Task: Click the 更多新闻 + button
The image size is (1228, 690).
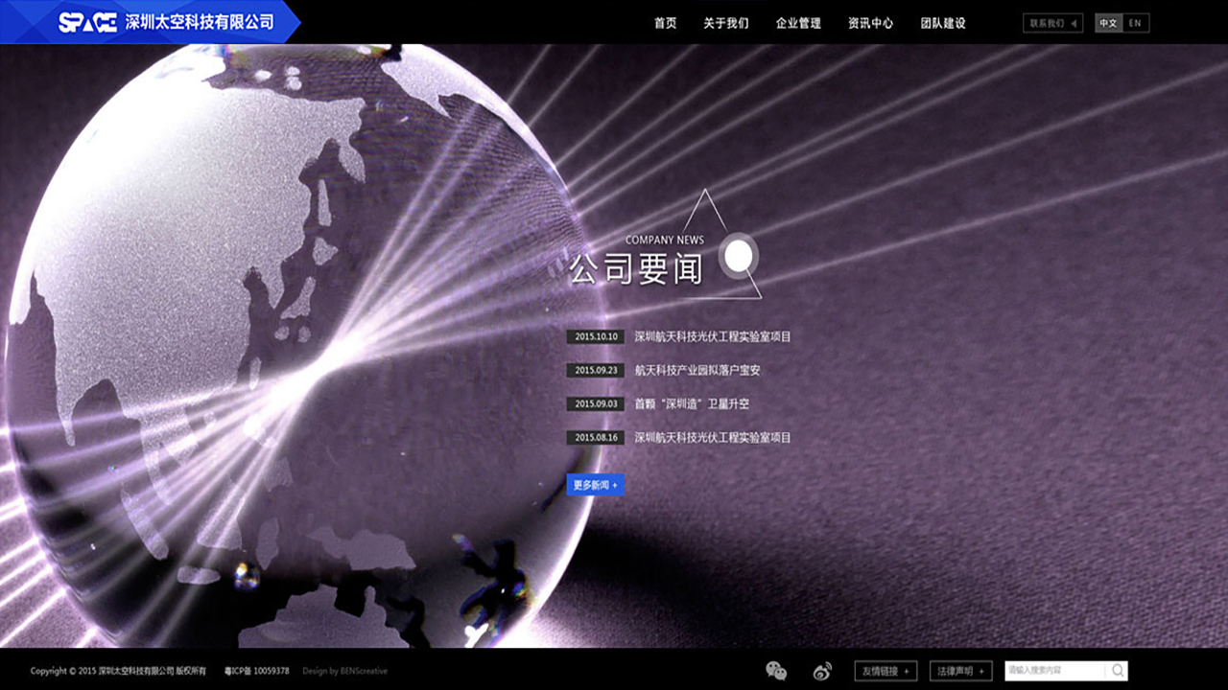Action: 595,485
